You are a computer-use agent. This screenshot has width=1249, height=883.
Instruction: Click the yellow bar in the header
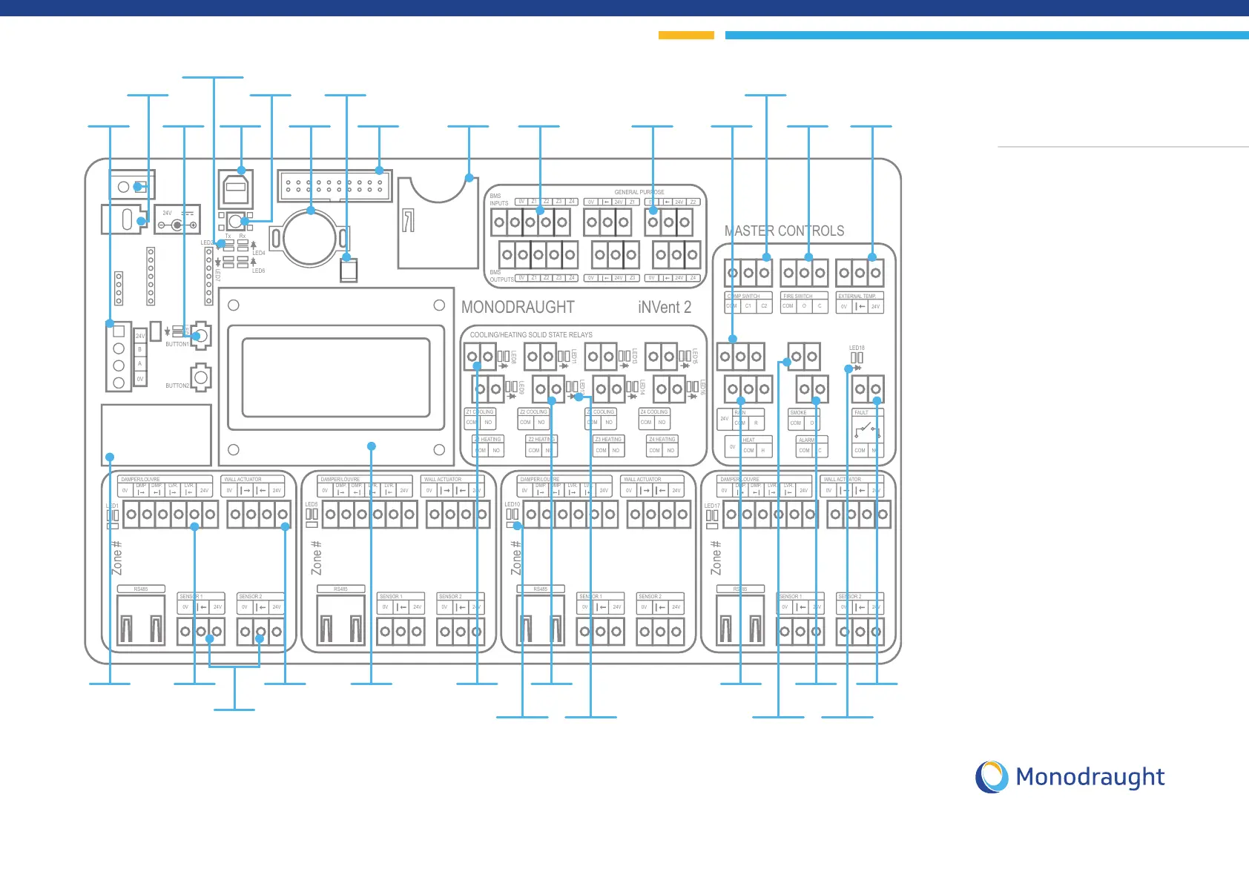click(x=686, y=35)
